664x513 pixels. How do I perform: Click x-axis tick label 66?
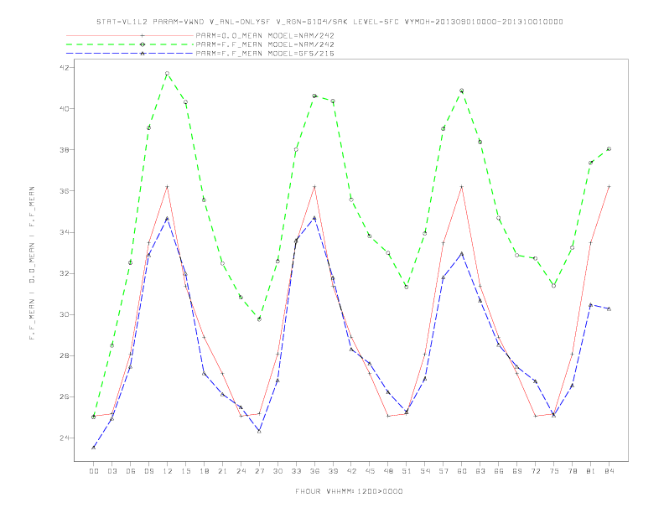[499, 471]
